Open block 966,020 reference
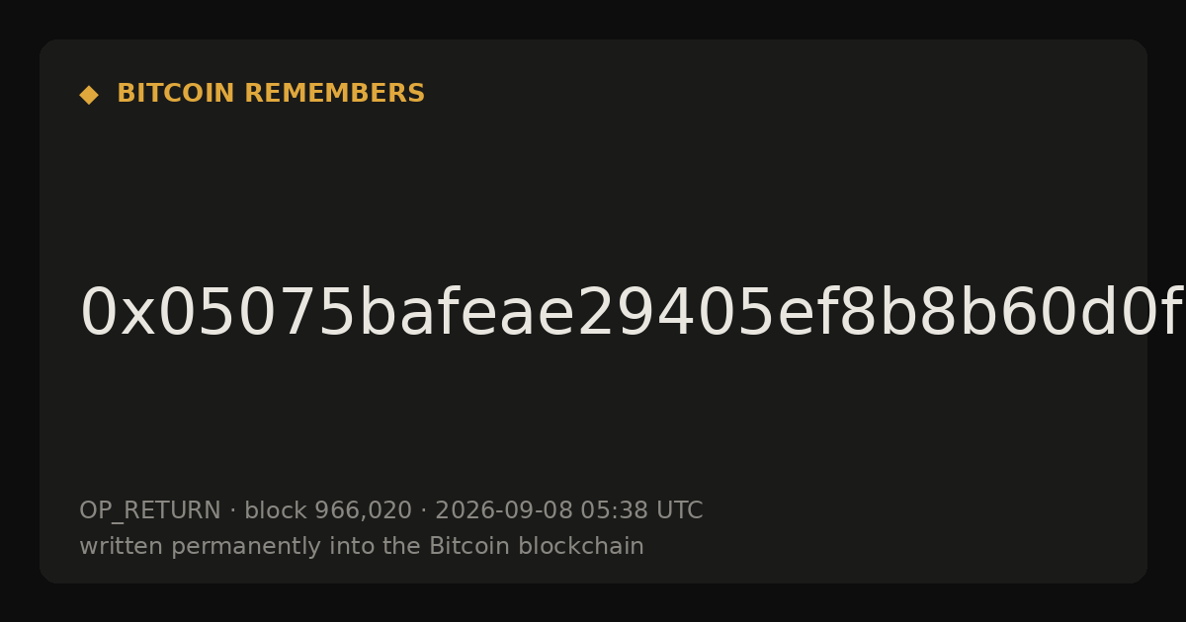Image resolution: width=1186 pixels, height=622 pixels. pos(328,511)
